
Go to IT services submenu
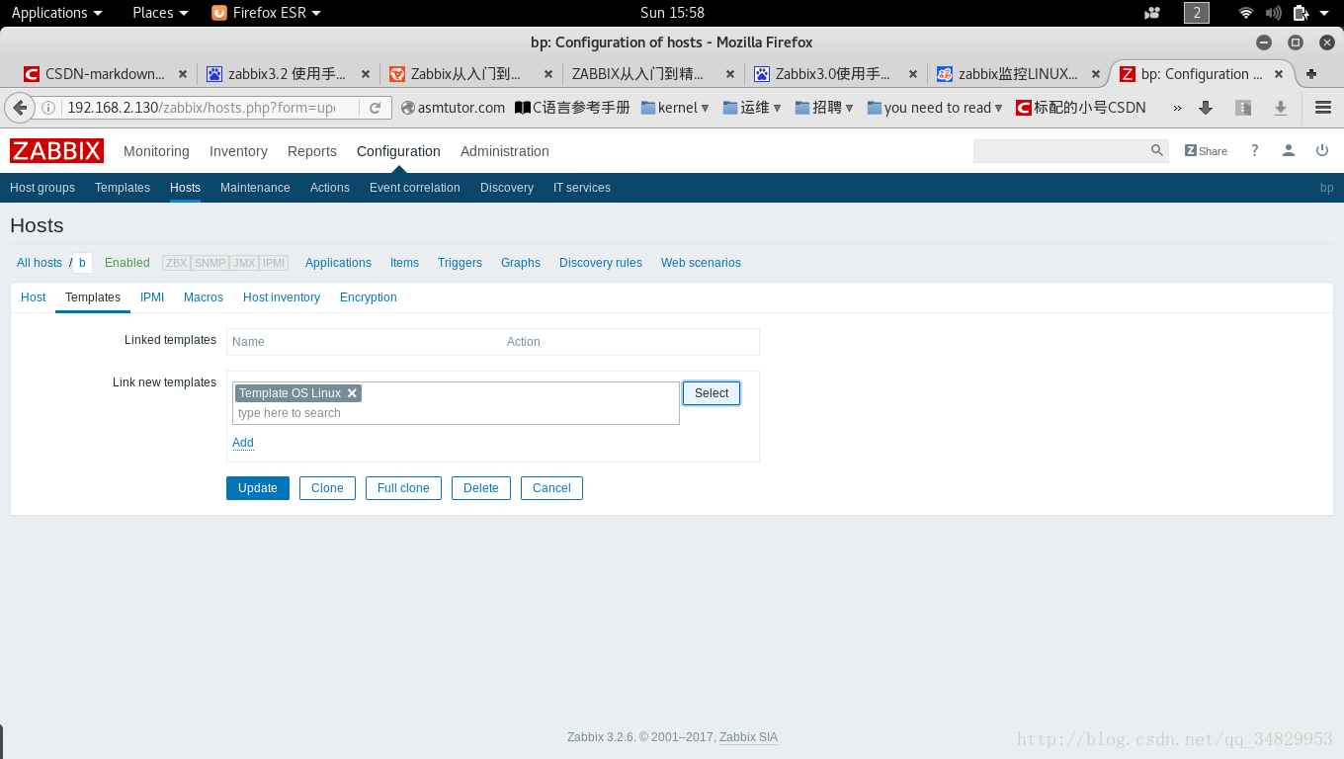(x=582, y=188)
